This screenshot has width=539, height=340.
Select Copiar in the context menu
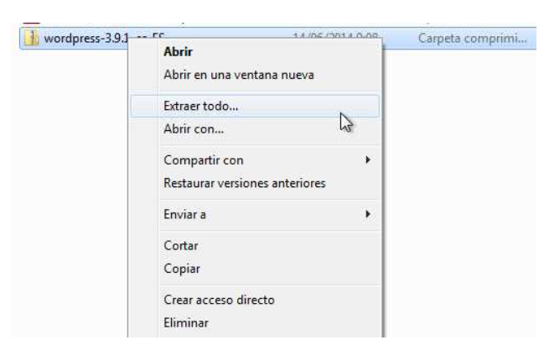point(182,269)
